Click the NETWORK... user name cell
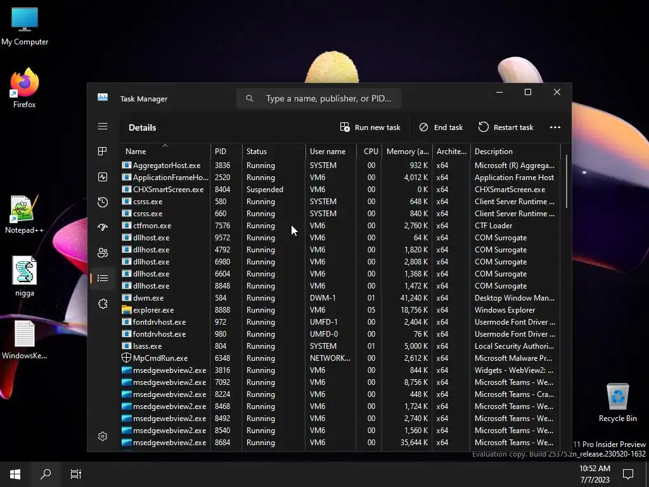Image resolution: width=649 pixels, height=487 pixels. pyautogui.click(x=330, y=358)
